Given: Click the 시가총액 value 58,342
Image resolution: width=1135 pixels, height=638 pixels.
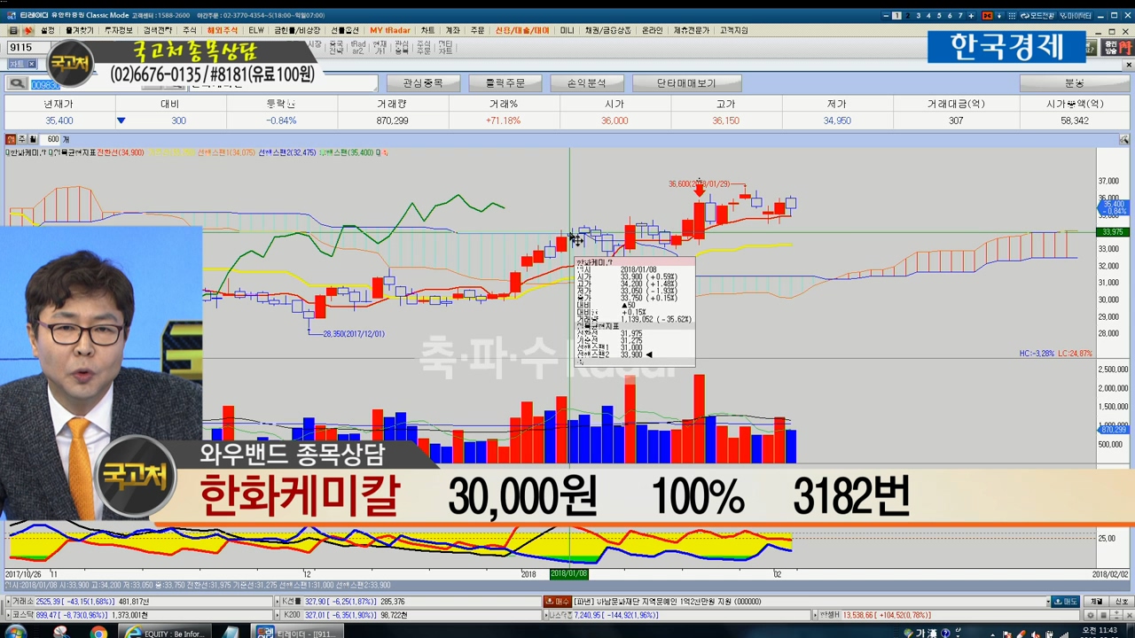Looking at the screenshot, I should (x=1074, y=121).
